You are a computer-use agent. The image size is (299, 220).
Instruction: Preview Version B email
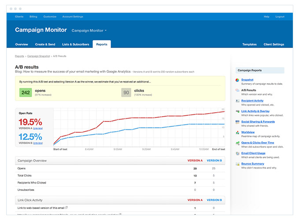(x=38, y=143)
